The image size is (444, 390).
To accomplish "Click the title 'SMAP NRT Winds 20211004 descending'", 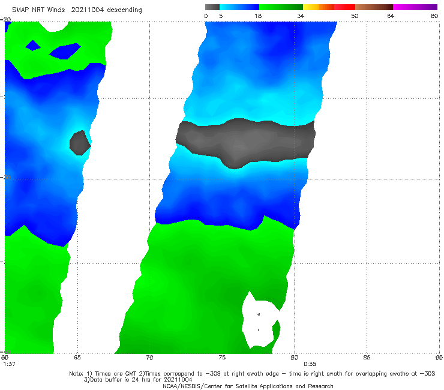I will (x=77, y=10).
